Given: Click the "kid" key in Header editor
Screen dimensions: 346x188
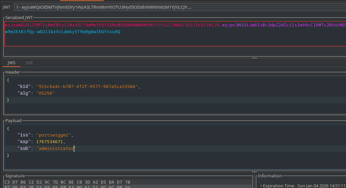Looking at the screenshot, I should tap(24, 87).
